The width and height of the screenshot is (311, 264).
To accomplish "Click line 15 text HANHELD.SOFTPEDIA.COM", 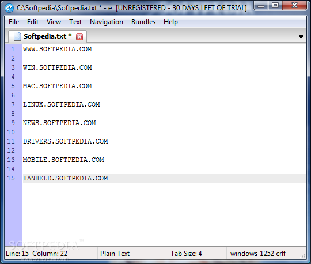I will (x=66, y=179).
